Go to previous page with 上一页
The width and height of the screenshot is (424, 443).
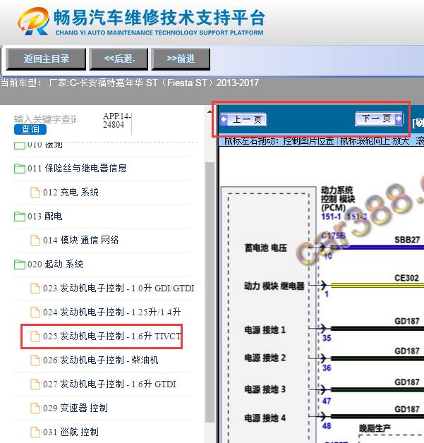click(243, 119)
